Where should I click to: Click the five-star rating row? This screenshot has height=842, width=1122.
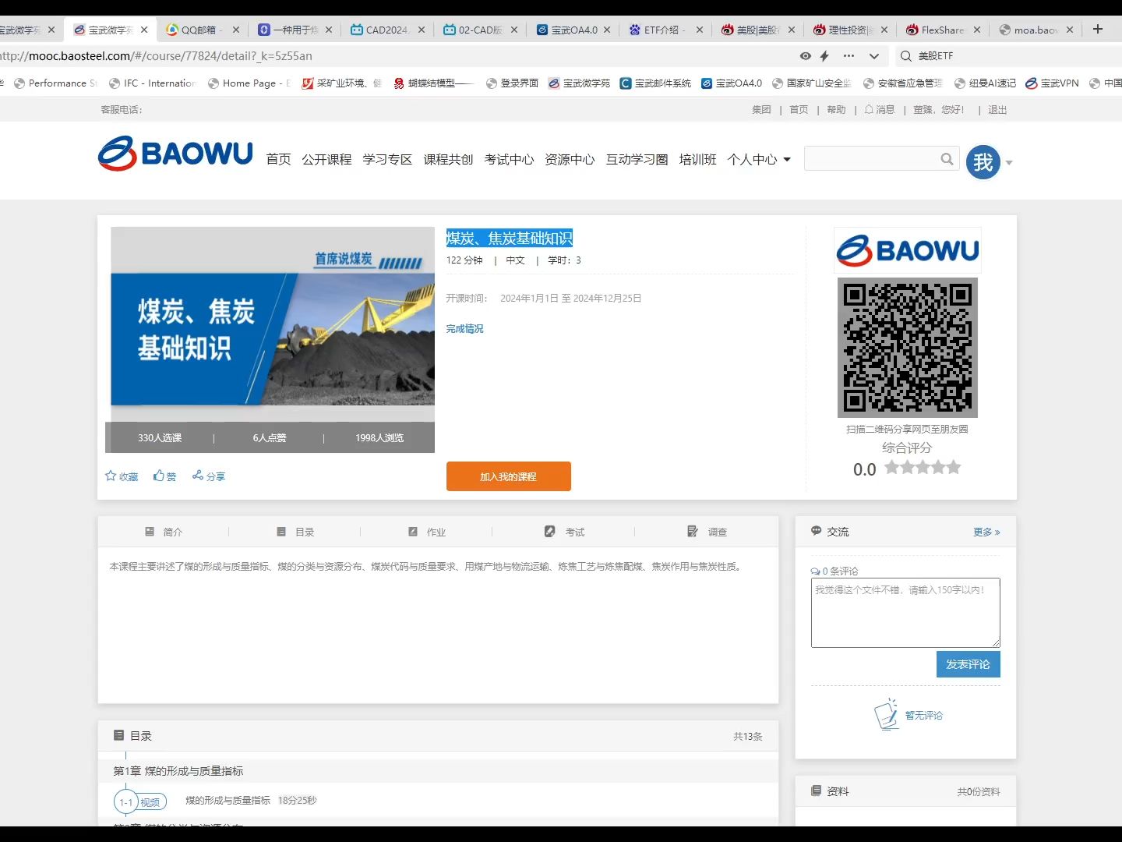923,468
